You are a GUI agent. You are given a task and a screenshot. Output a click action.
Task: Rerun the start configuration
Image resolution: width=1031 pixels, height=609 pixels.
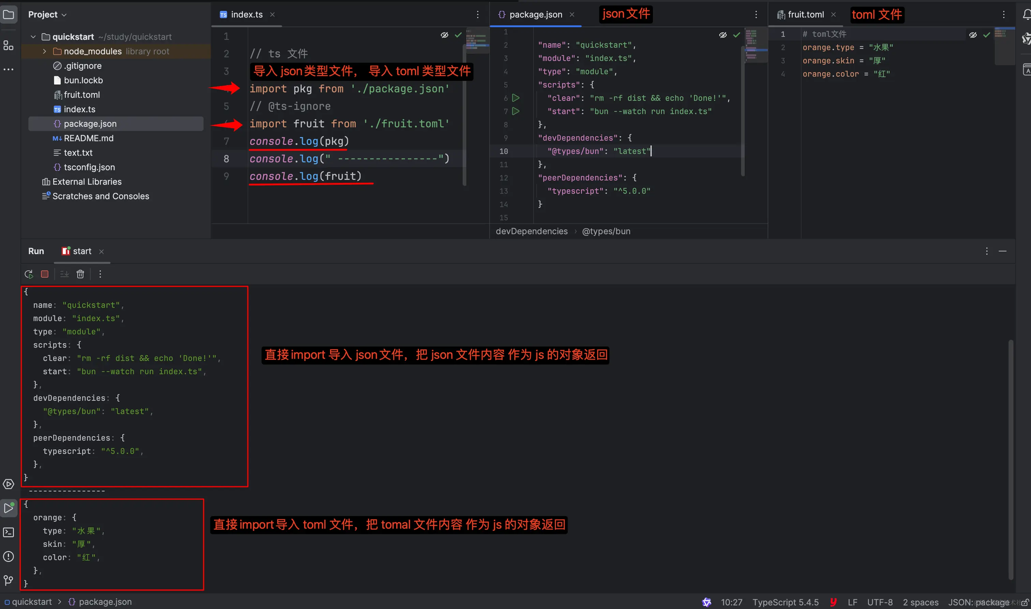(29, 274)
